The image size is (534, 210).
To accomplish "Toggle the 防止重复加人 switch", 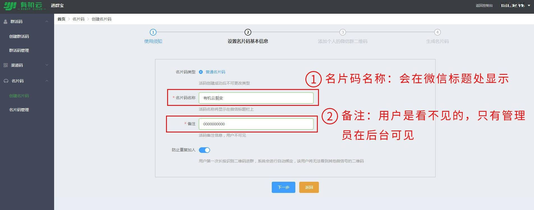I will (204, 150).
